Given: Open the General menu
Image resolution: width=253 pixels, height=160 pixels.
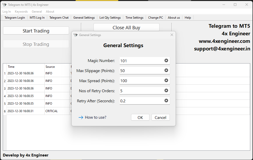Looking at the screenshot, I should click(37, 12).
